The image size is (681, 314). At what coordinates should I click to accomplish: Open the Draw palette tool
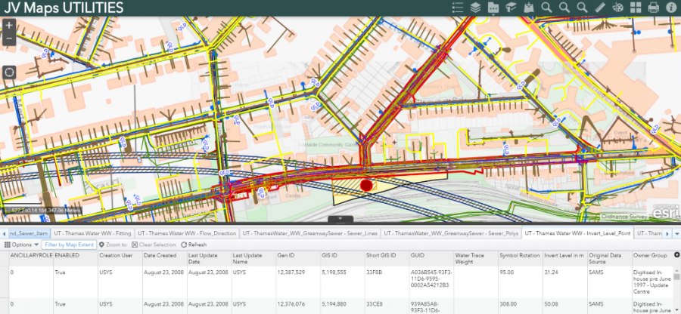click(x=617, y=8)
